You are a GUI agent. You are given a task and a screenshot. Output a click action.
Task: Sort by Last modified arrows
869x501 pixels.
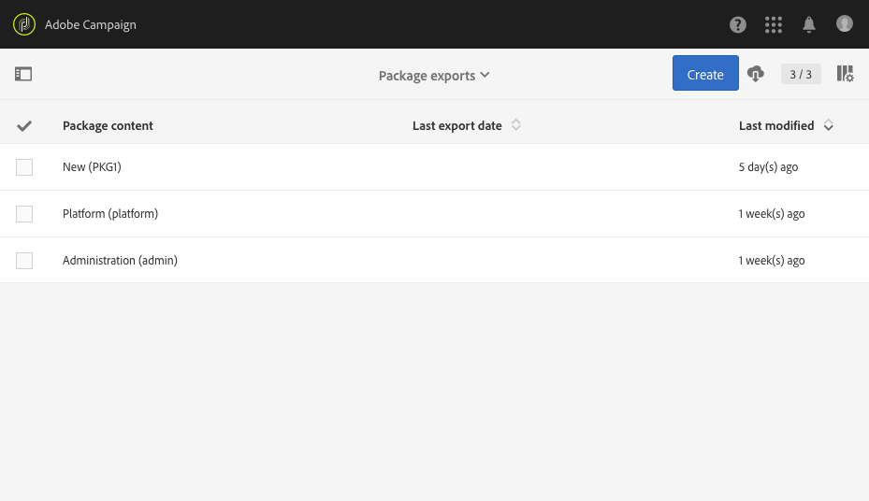point(829,125)
